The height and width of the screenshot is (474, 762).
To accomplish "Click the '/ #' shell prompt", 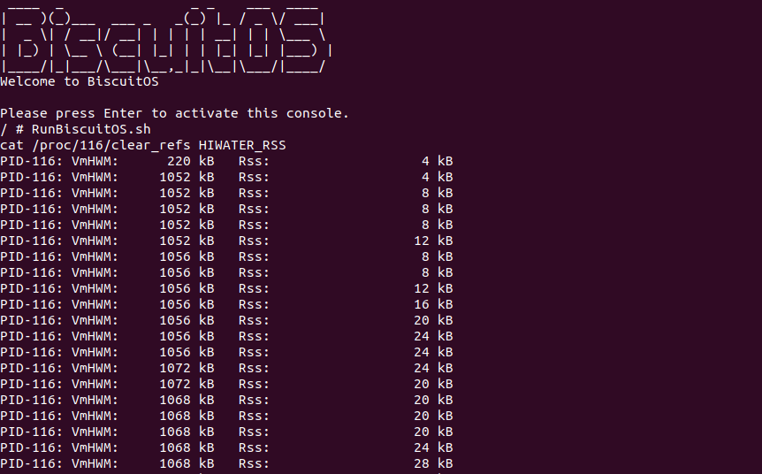I will pos(11,129).
